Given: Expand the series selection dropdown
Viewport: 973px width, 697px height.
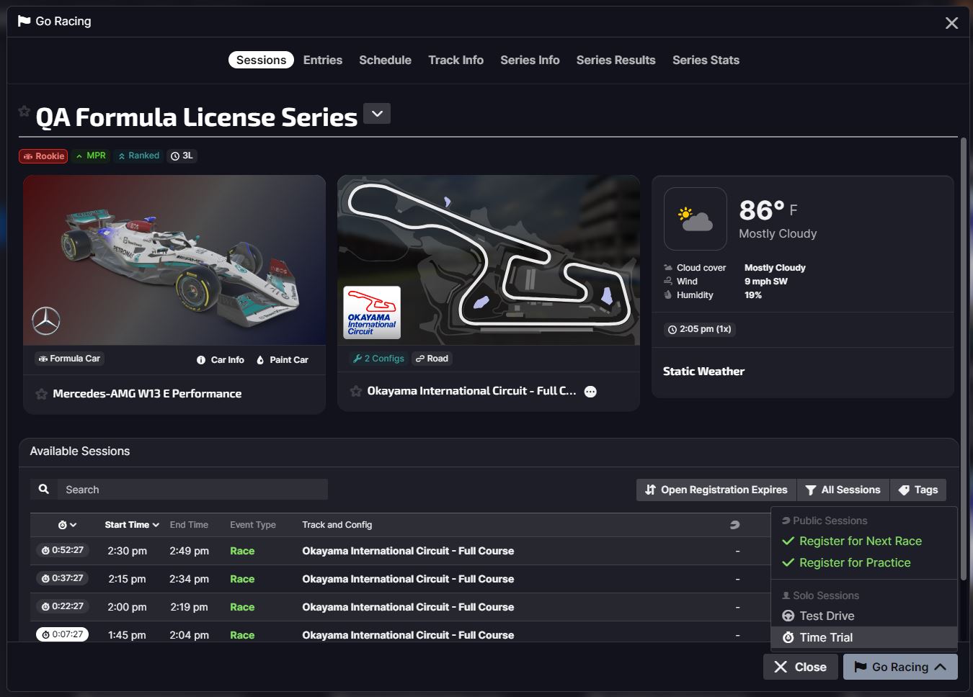Looking at the screenshot, I should 376,113.
